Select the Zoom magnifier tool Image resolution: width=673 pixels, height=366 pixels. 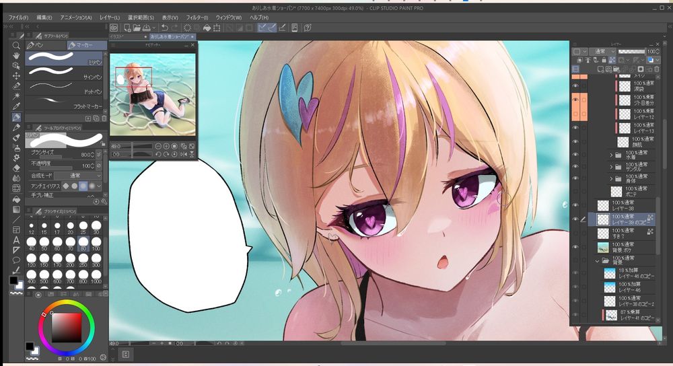click(x=16, y=46)
